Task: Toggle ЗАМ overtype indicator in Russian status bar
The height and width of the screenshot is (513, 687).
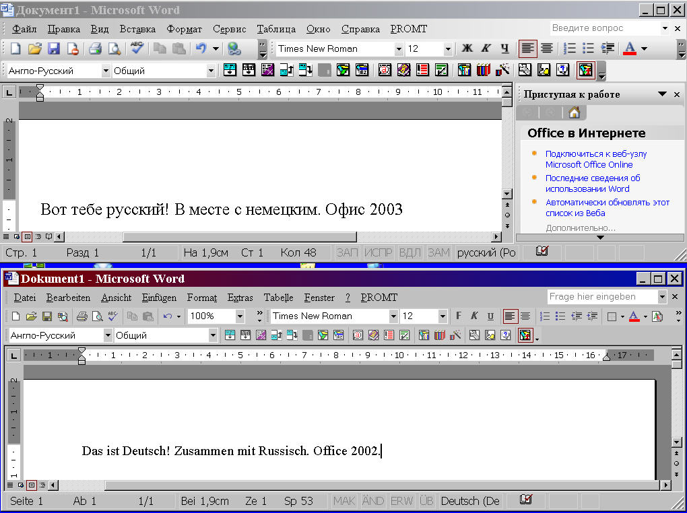Action: point(438,252)
